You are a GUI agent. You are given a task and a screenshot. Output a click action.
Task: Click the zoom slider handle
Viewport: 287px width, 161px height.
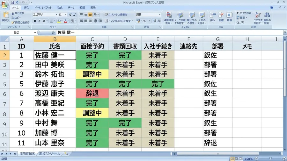pos(270,159)
